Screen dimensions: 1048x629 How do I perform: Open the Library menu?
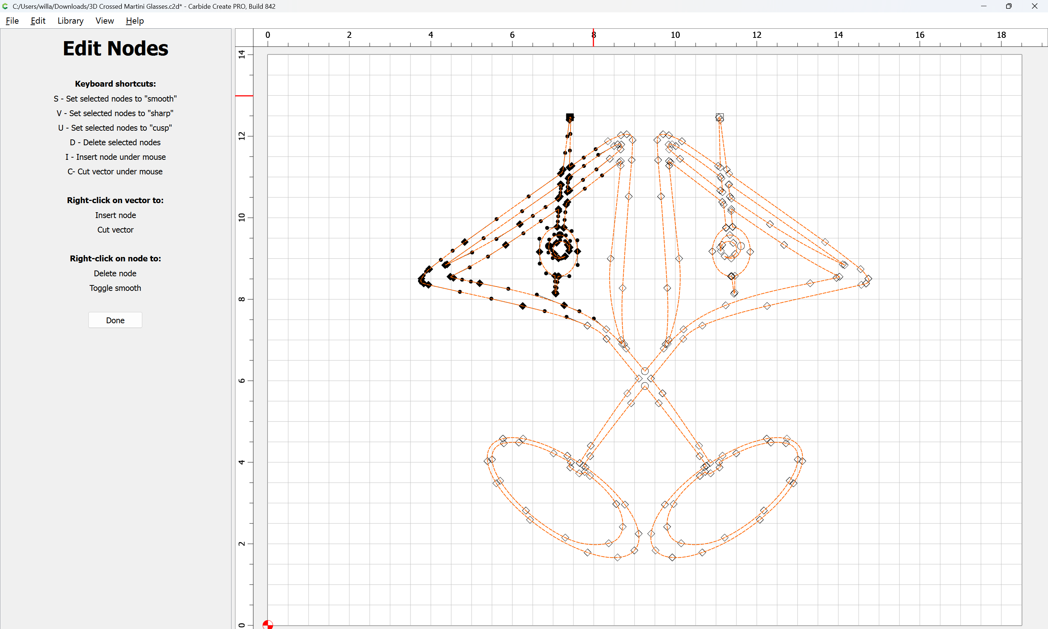pyautogui.click(x=70, y=21)
